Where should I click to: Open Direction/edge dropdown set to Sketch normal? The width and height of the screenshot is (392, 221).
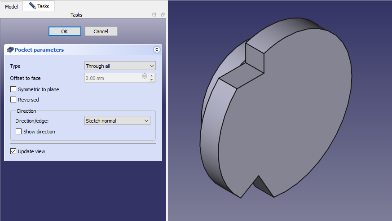coord(117,121)
